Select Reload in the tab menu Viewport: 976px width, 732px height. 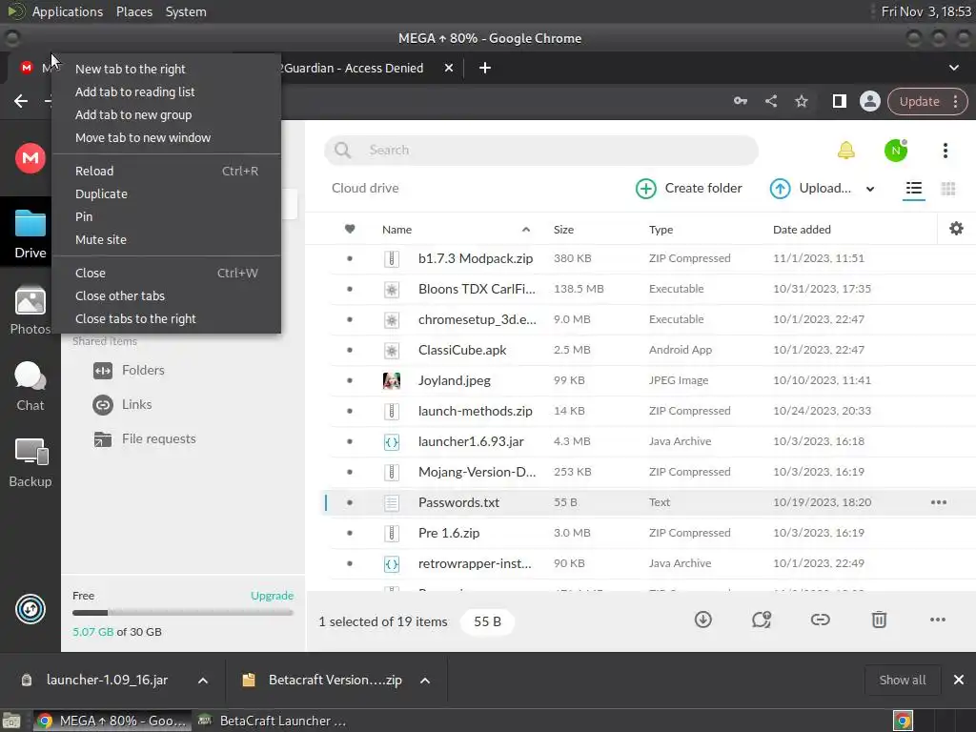(x=166, y=172)
